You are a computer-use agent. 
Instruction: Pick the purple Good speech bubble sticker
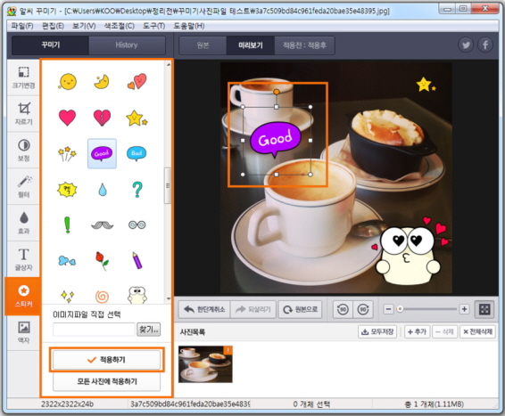pos(102,154)
